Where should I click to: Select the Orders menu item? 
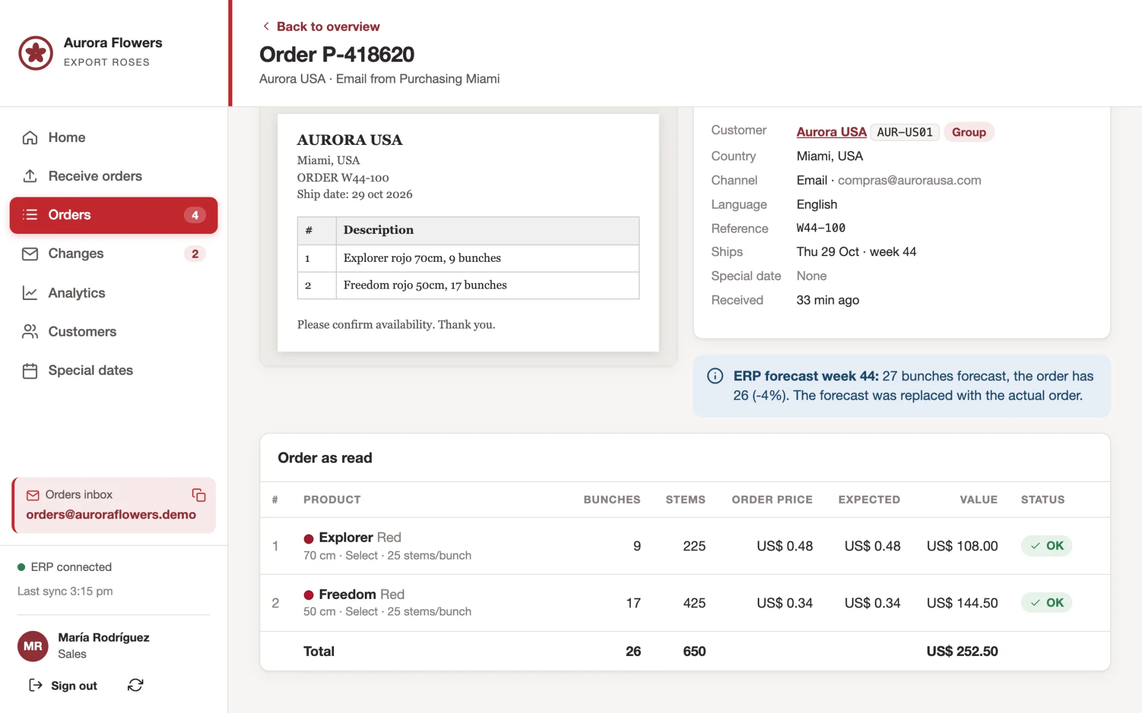pos(114,215)
